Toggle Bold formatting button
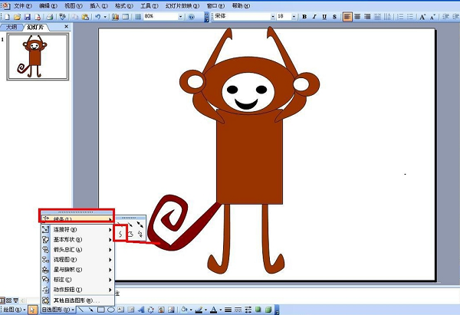The height and width of the screenshot is (315, 460). [x=304, y=16]
